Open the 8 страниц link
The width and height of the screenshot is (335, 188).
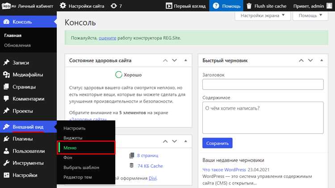coord(148,155)
